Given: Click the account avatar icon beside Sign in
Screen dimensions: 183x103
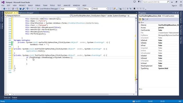Looking at the screenshot, I should [181, 5].
